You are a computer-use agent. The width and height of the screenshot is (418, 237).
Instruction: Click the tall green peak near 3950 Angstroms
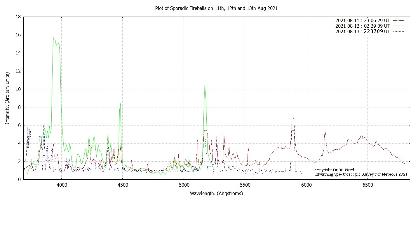(x=54, y=38)
